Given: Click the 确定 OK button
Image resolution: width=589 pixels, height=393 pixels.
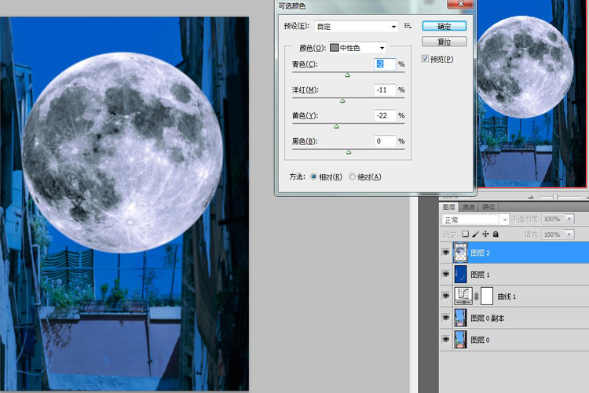Looking at the screenshot, I should coord(444,26).
